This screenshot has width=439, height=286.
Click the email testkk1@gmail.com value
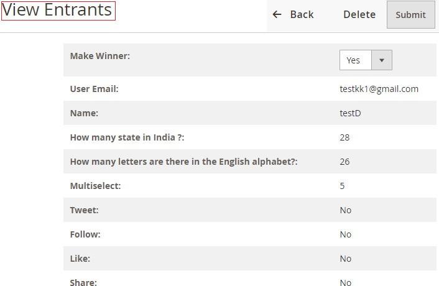pos(379,89)
